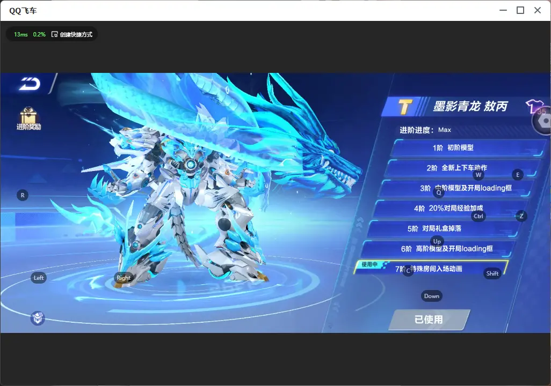Maximize the QQ飞车 window
551x386 pixels.
pyautogui.click(x=520, y=11)
